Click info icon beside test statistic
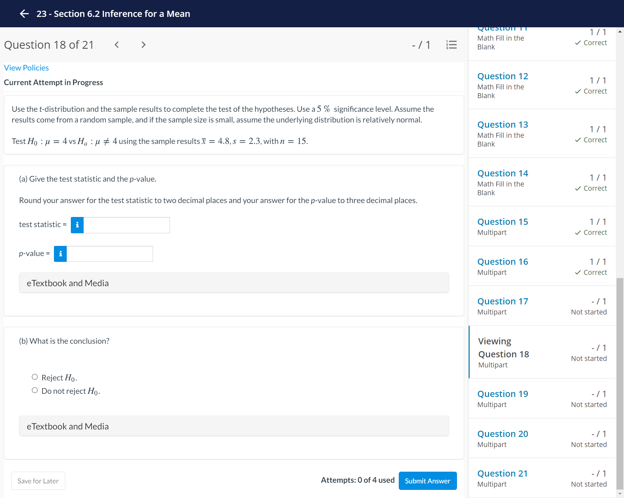624x498 pixels. [77, 225]
